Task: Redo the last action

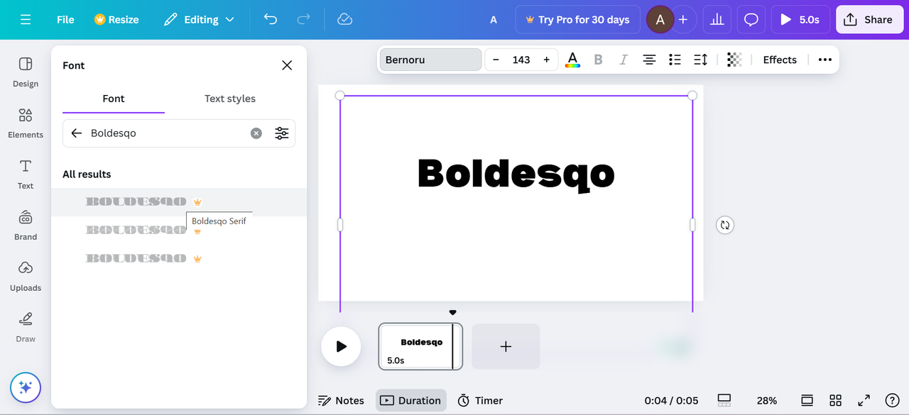Action: coord(303,20)
